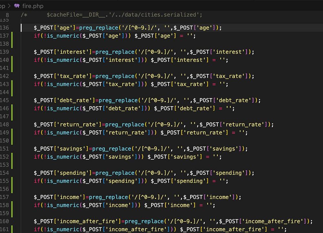Click preg_replace on the tax_rate line
The height and width of the screenshot is (233, 323).
(x=115, y=76)
